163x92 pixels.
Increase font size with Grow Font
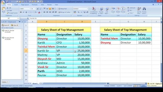tap(38, 9)
